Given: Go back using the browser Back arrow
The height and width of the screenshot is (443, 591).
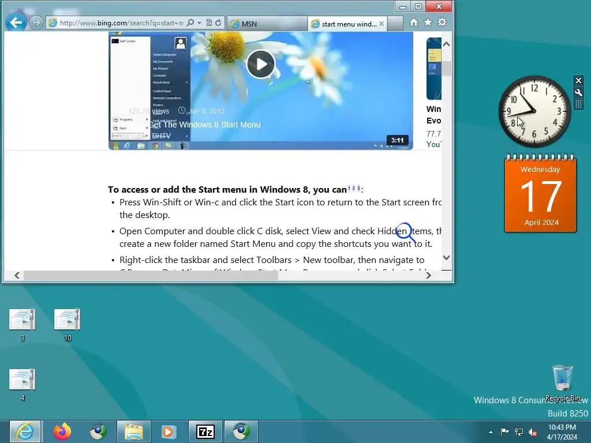Looking at the screenshot, I should click(x=16, y=22).
